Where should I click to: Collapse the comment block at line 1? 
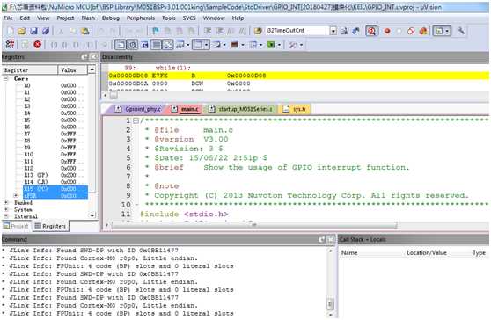point(136,120)
